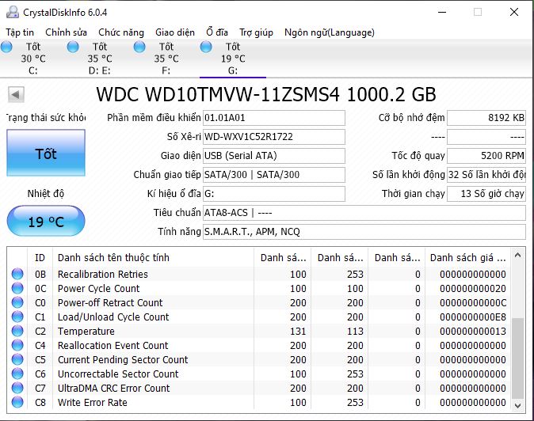Select the Write Error Rate attribute
Image resolution: width=534 pixels, height=421 pixels.
tap(93, 403)
